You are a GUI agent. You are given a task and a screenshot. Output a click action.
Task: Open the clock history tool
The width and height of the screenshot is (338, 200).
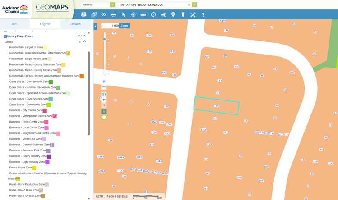[x=153, y=14]
